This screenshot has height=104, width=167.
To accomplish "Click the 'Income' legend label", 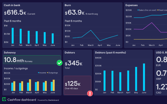I will [43, 73].
